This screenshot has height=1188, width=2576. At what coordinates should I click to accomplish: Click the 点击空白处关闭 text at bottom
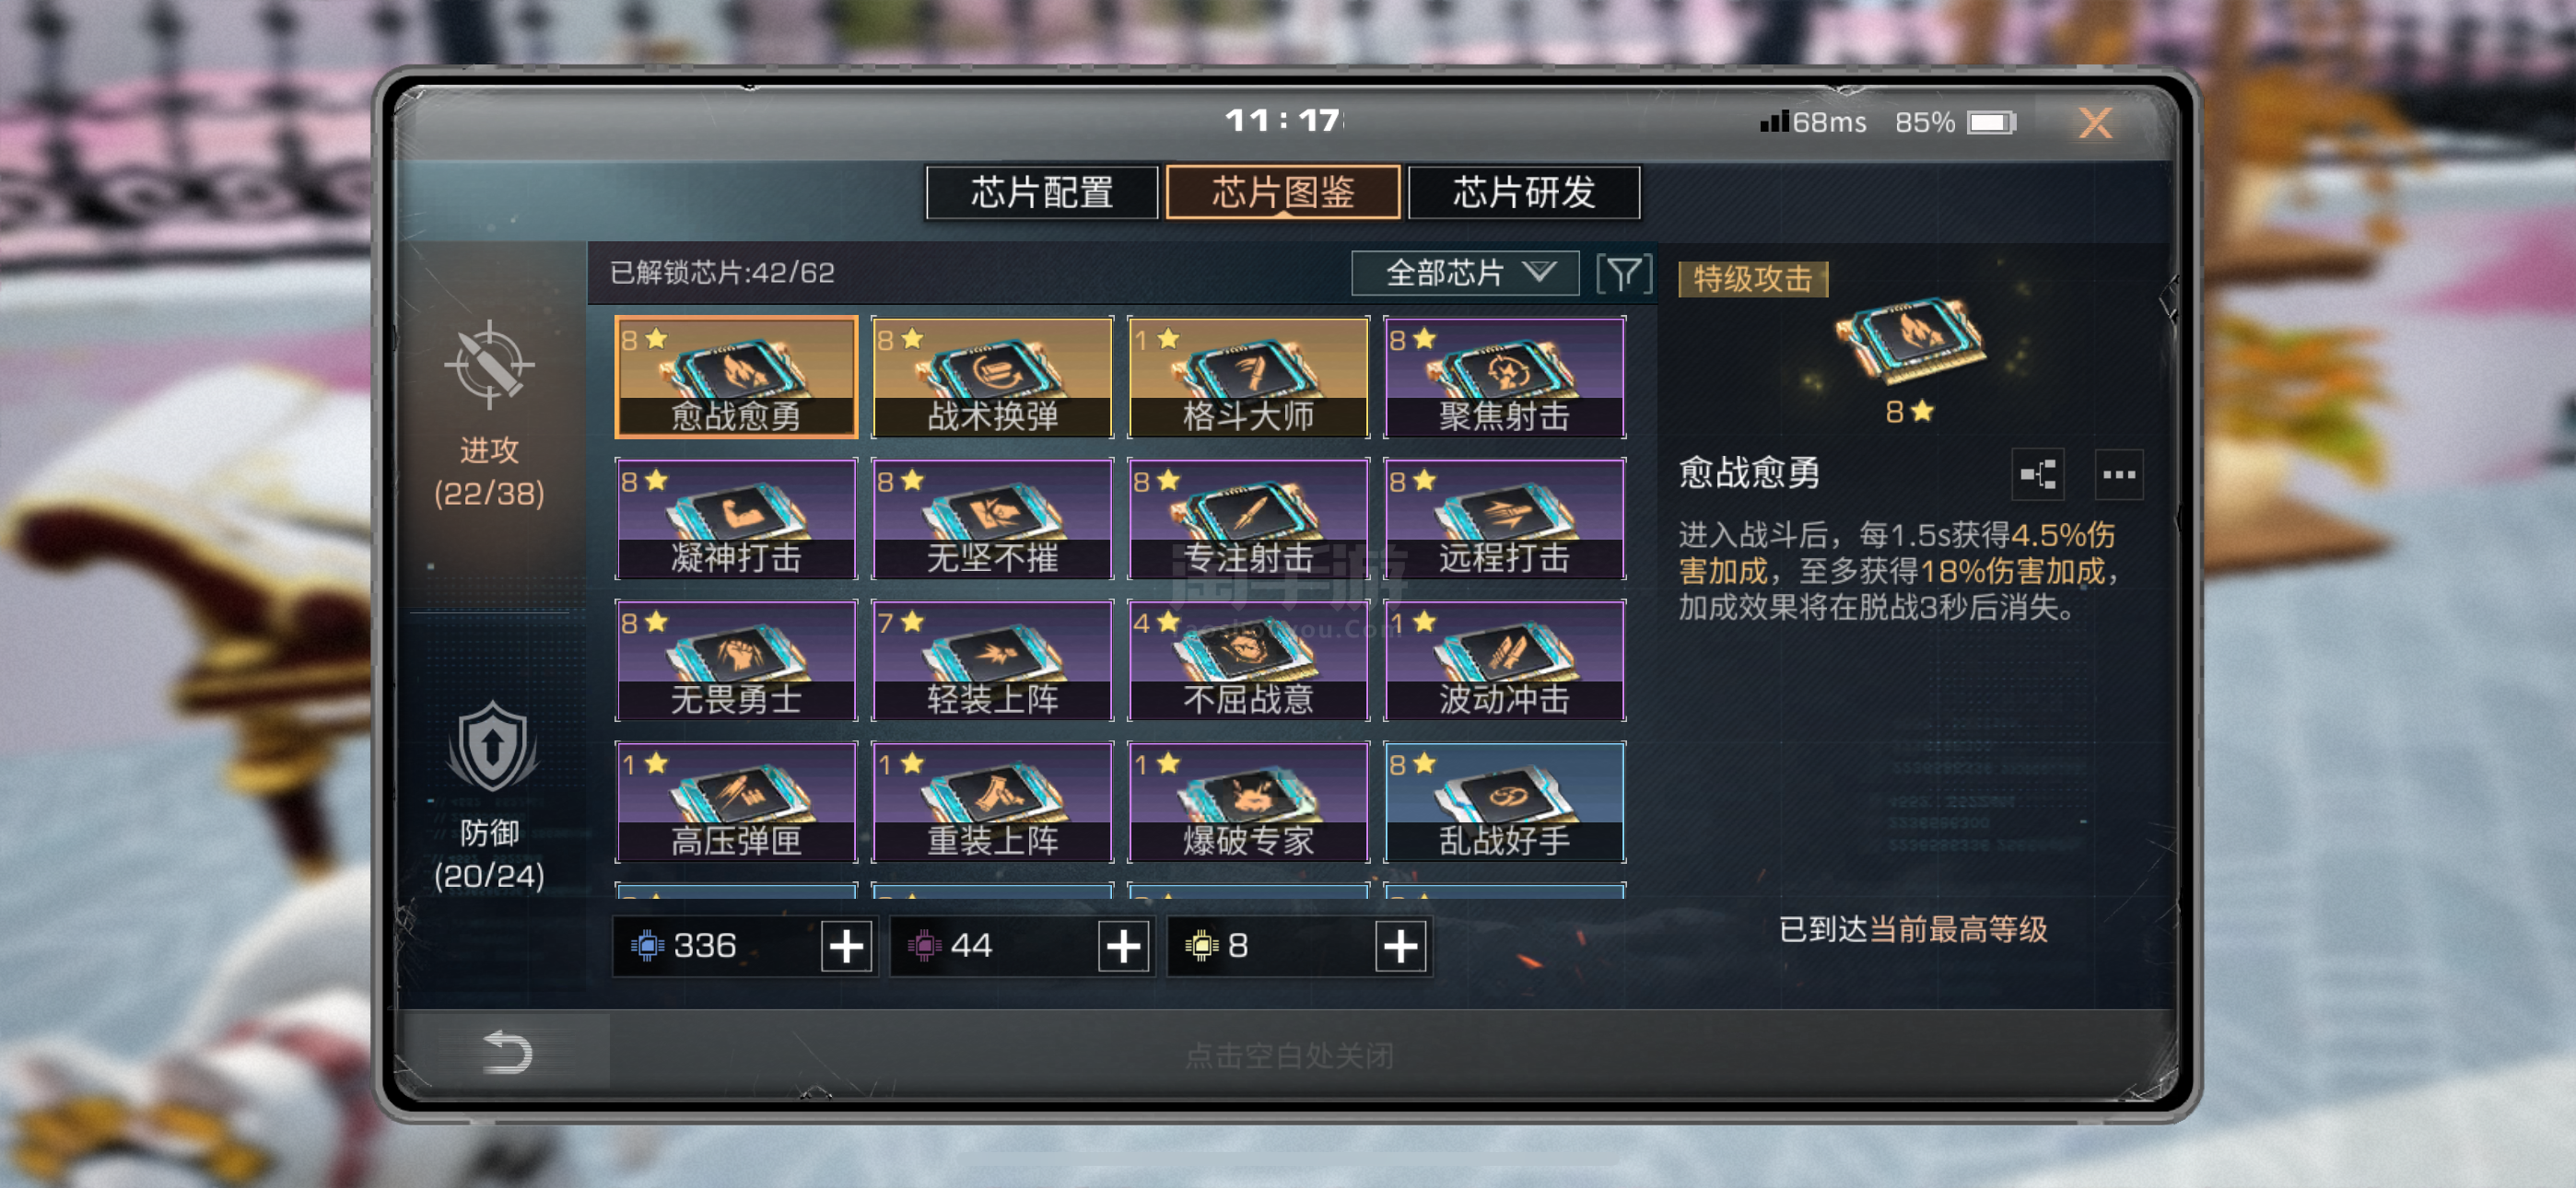click(1289, 1055)
